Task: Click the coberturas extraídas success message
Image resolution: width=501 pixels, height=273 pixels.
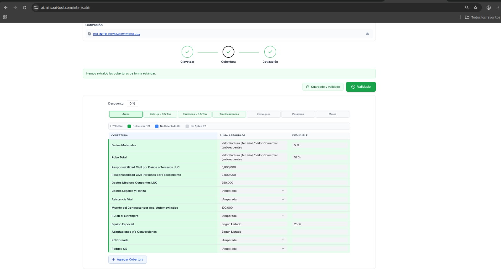Action: pos(229,74)
